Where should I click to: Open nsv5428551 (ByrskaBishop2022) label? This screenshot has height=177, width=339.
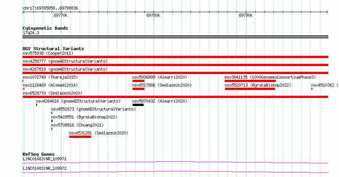(x=84, y=117)
